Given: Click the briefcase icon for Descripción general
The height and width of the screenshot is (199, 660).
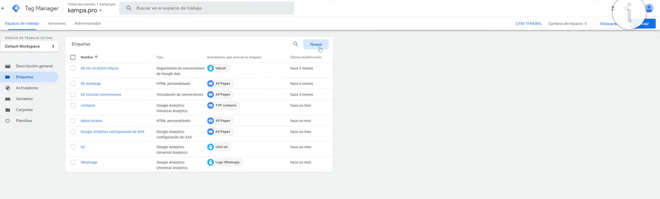Looking at the screenshot, I should (x=8, y=66).
